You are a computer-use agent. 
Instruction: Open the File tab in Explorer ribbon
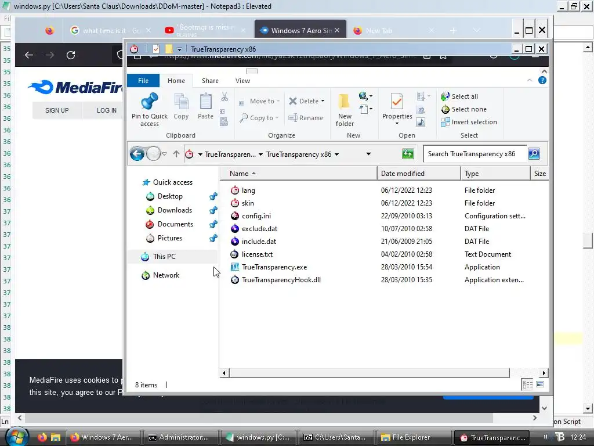coord(143,81)
